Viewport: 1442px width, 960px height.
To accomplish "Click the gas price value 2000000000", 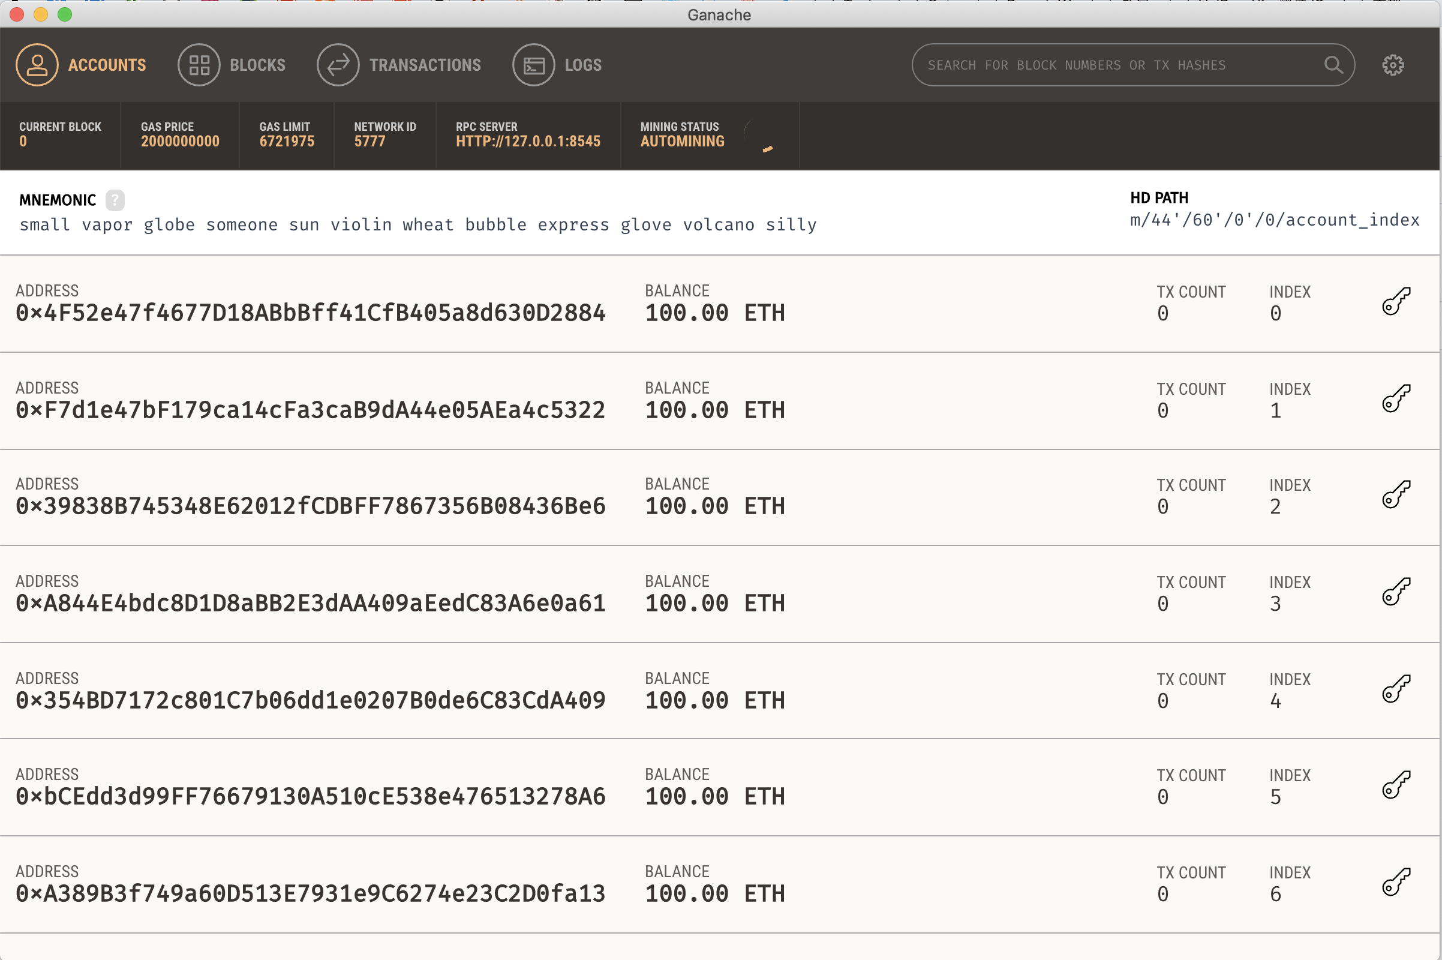I will point(180,142).
